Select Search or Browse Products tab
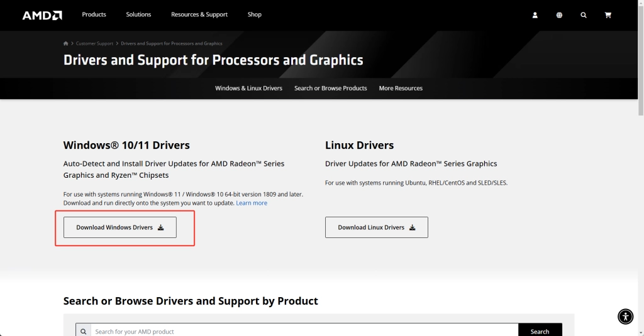The height and width of the screenshot is (336, 644). pos(331,88)
